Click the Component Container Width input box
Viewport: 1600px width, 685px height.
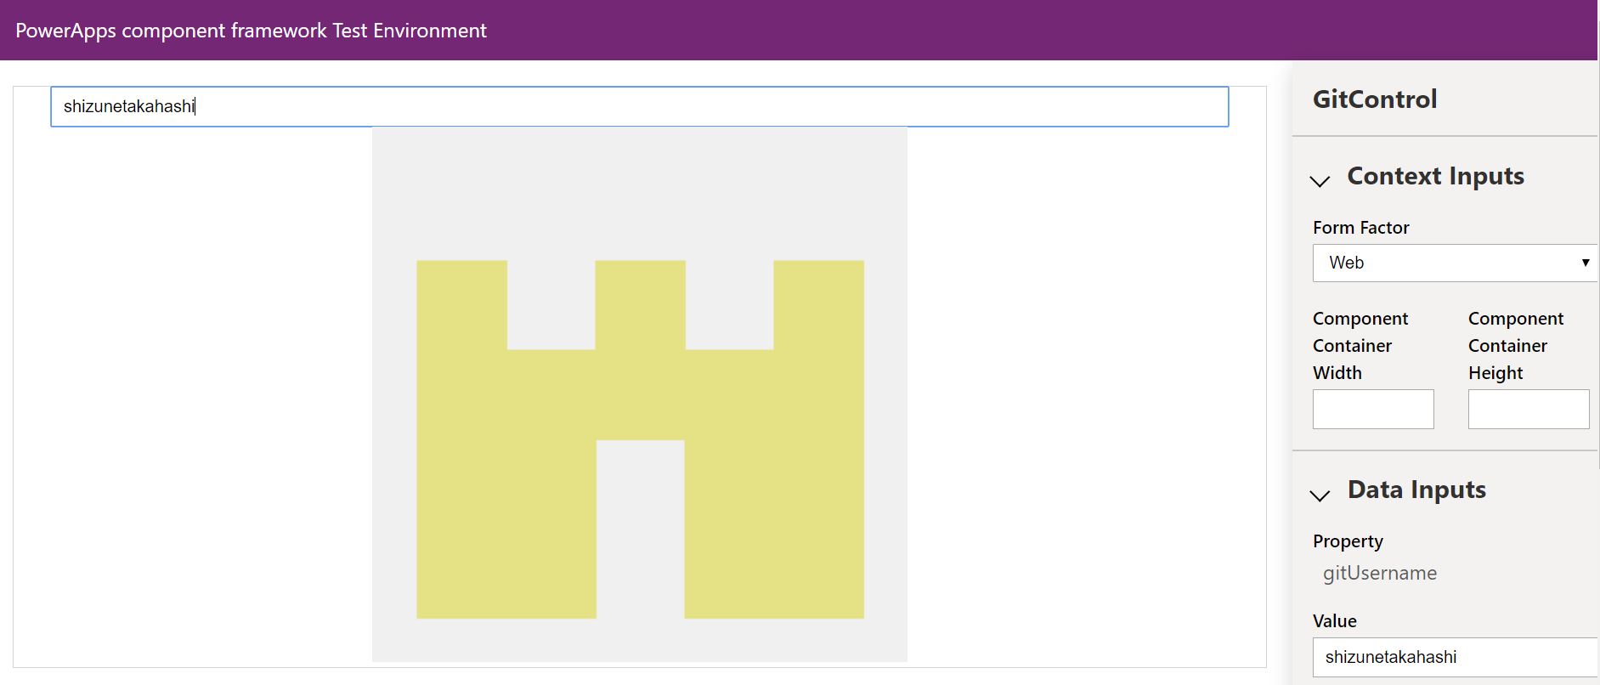(x=1373, y=409)
